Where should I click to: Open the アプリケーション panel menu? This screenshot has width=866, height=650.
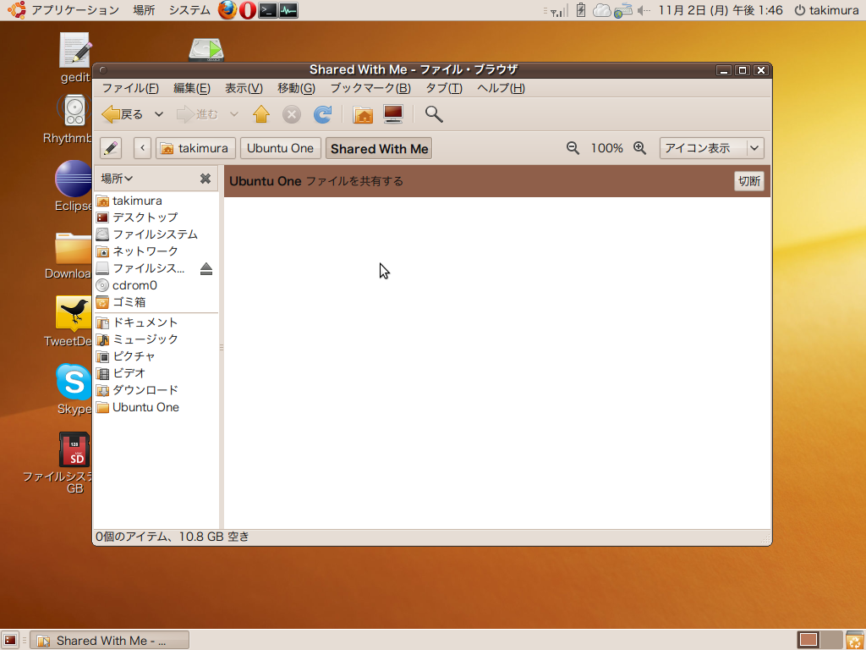click(x=74, y=10)
